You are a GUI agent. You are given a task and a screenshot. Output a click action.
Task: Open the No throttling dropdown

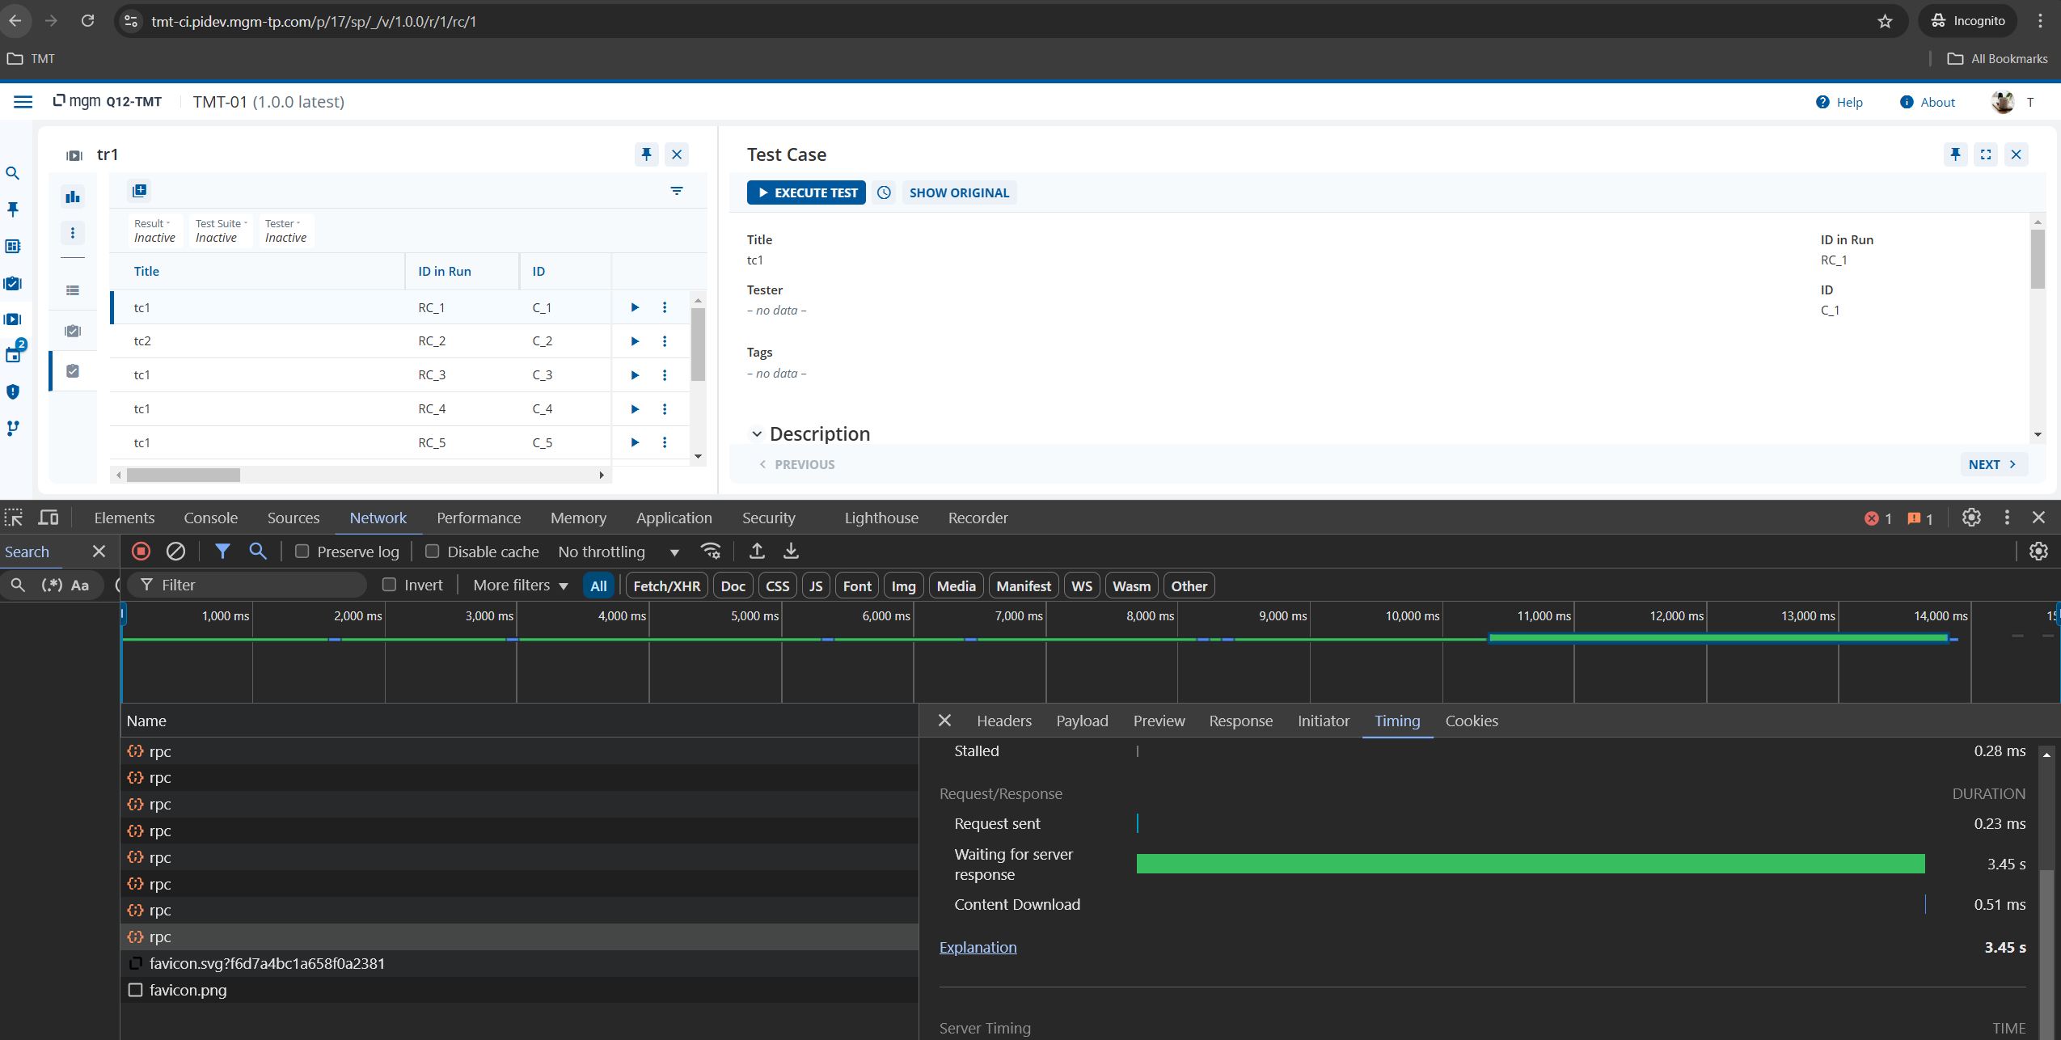click(619, 552)
